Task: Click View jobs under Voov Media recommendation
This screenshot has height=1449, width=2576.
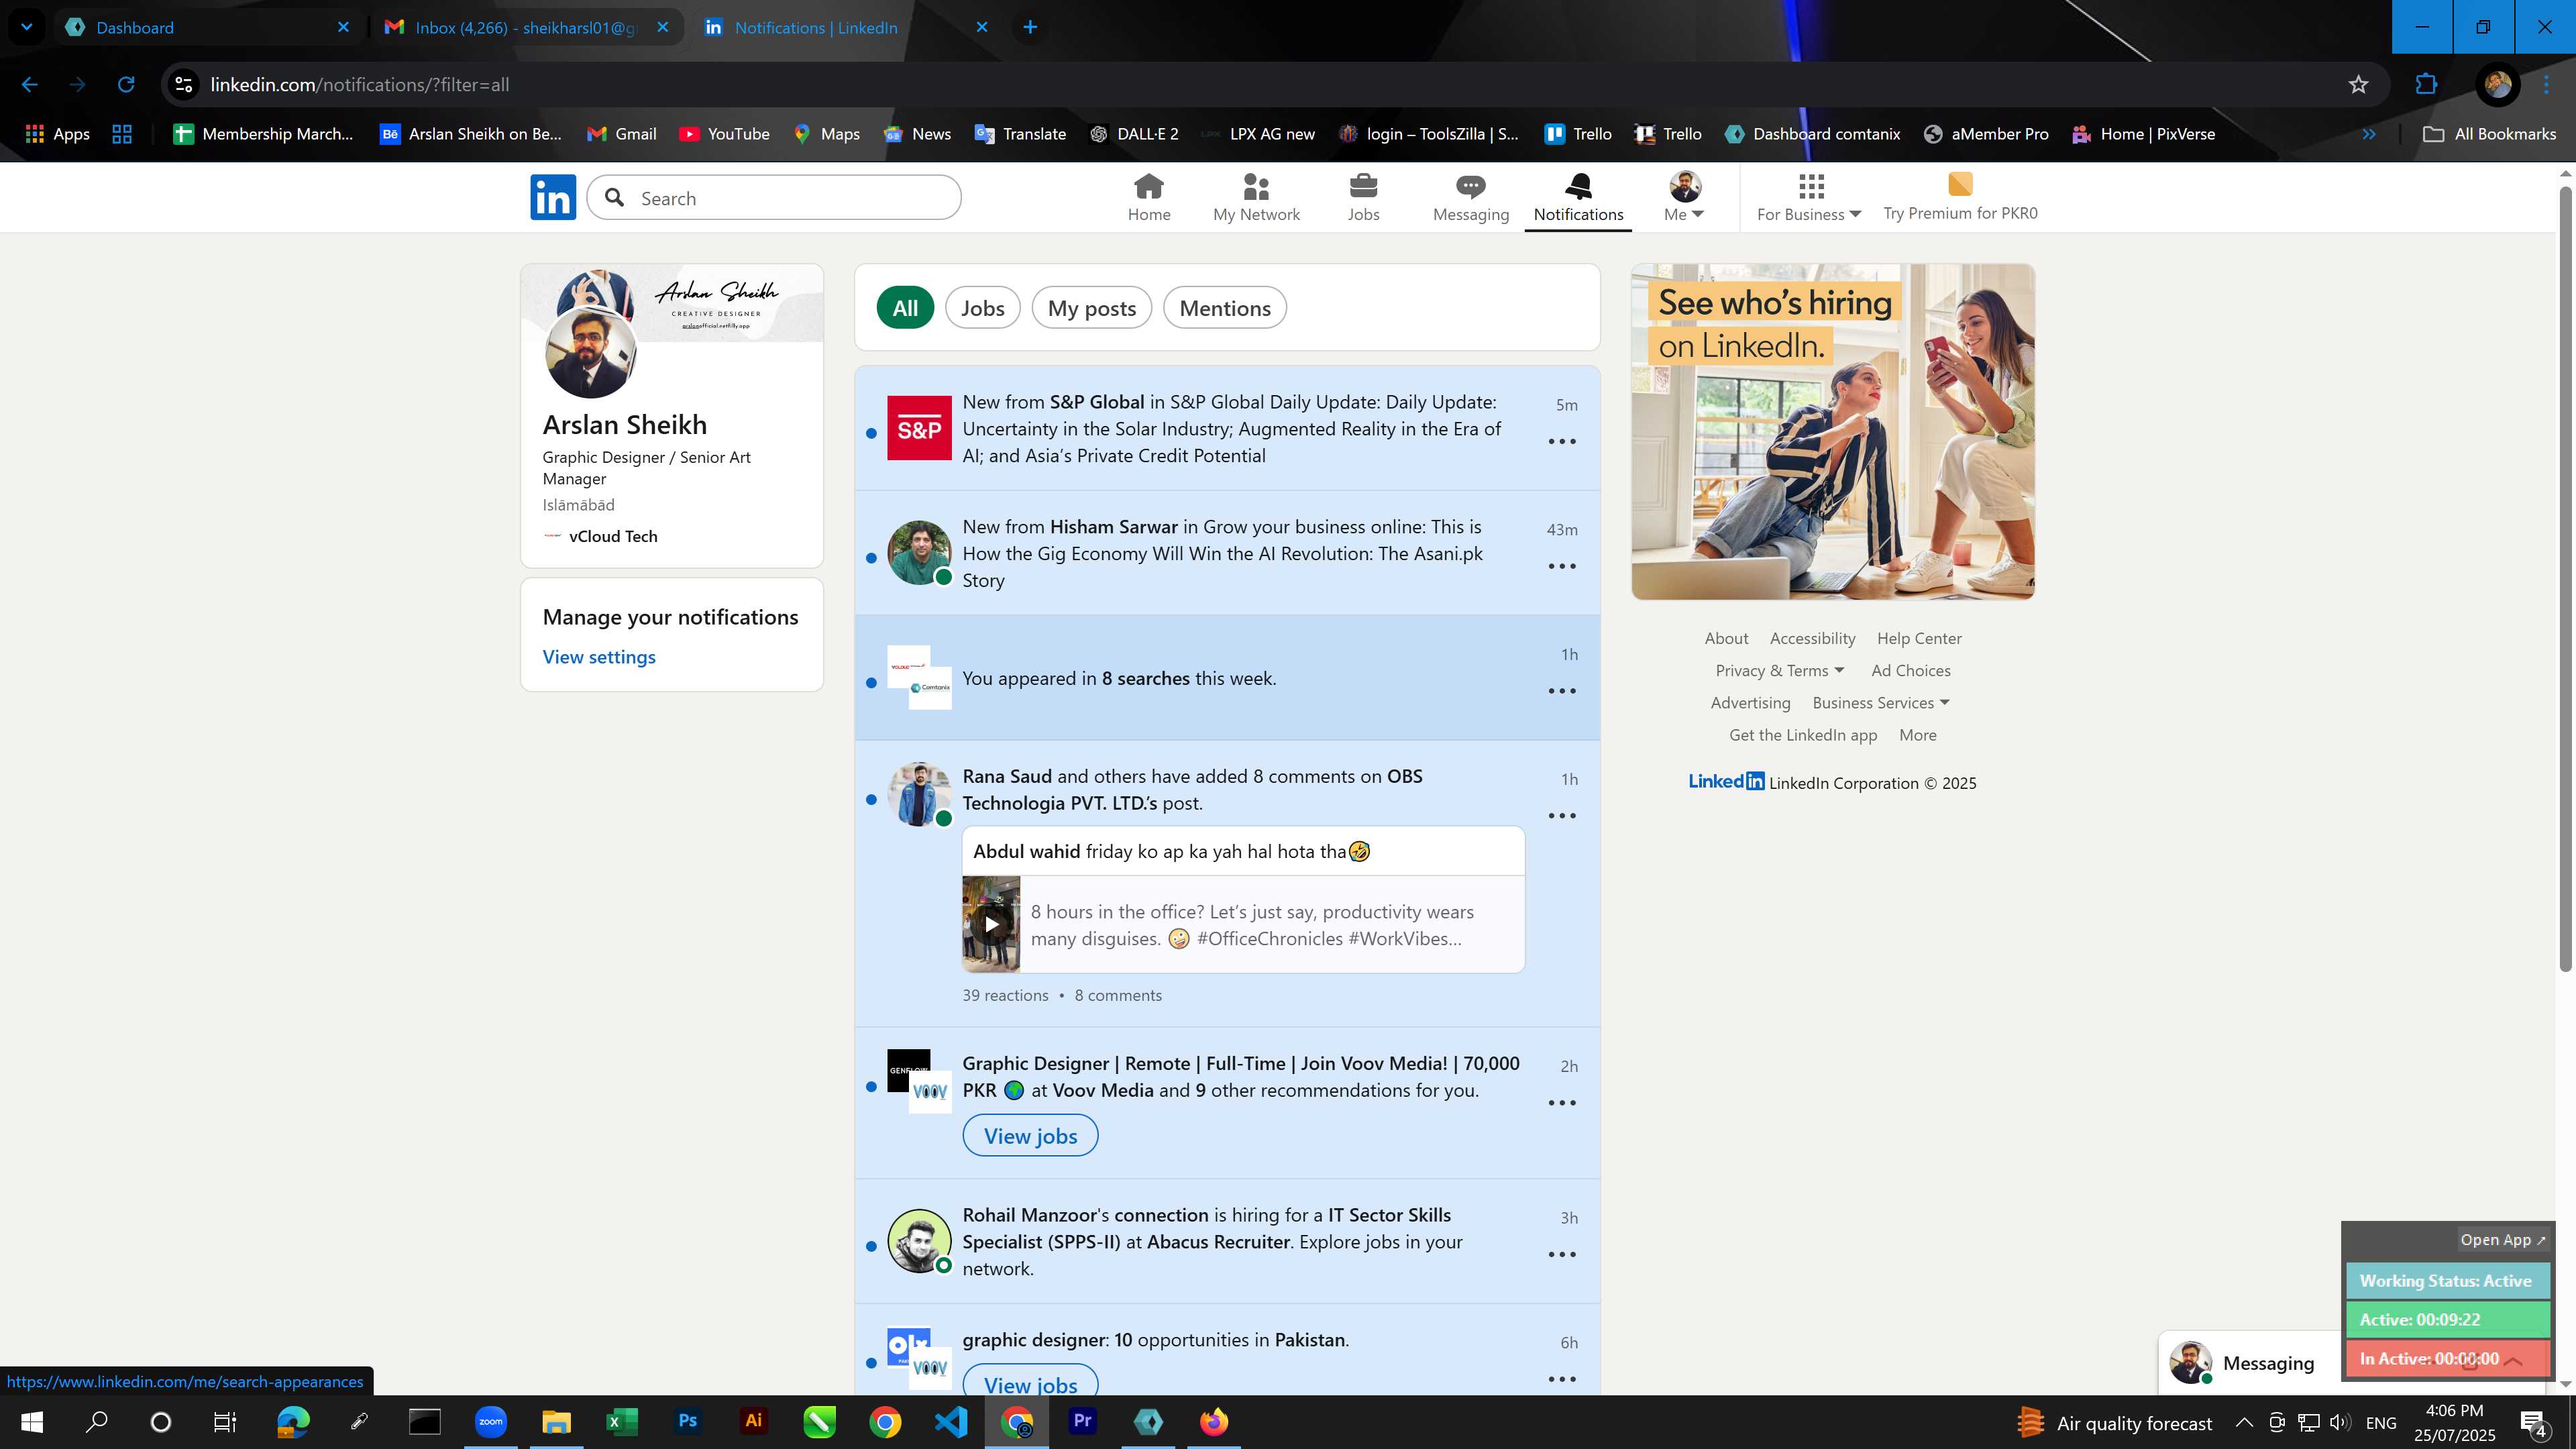Action: (x=1030, y=1136)
